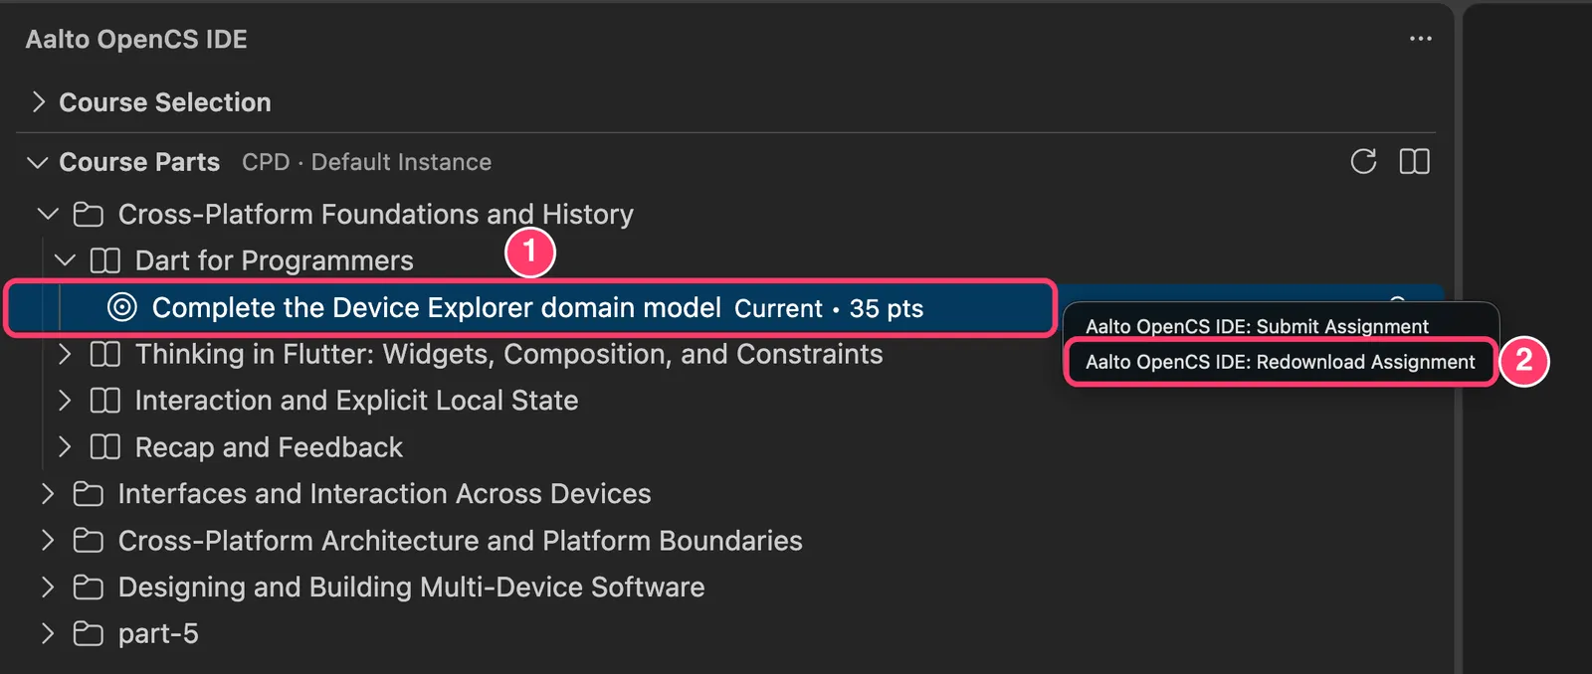
Task: Expand Interaction and Explicit Local State chevron
Action: 65,401
